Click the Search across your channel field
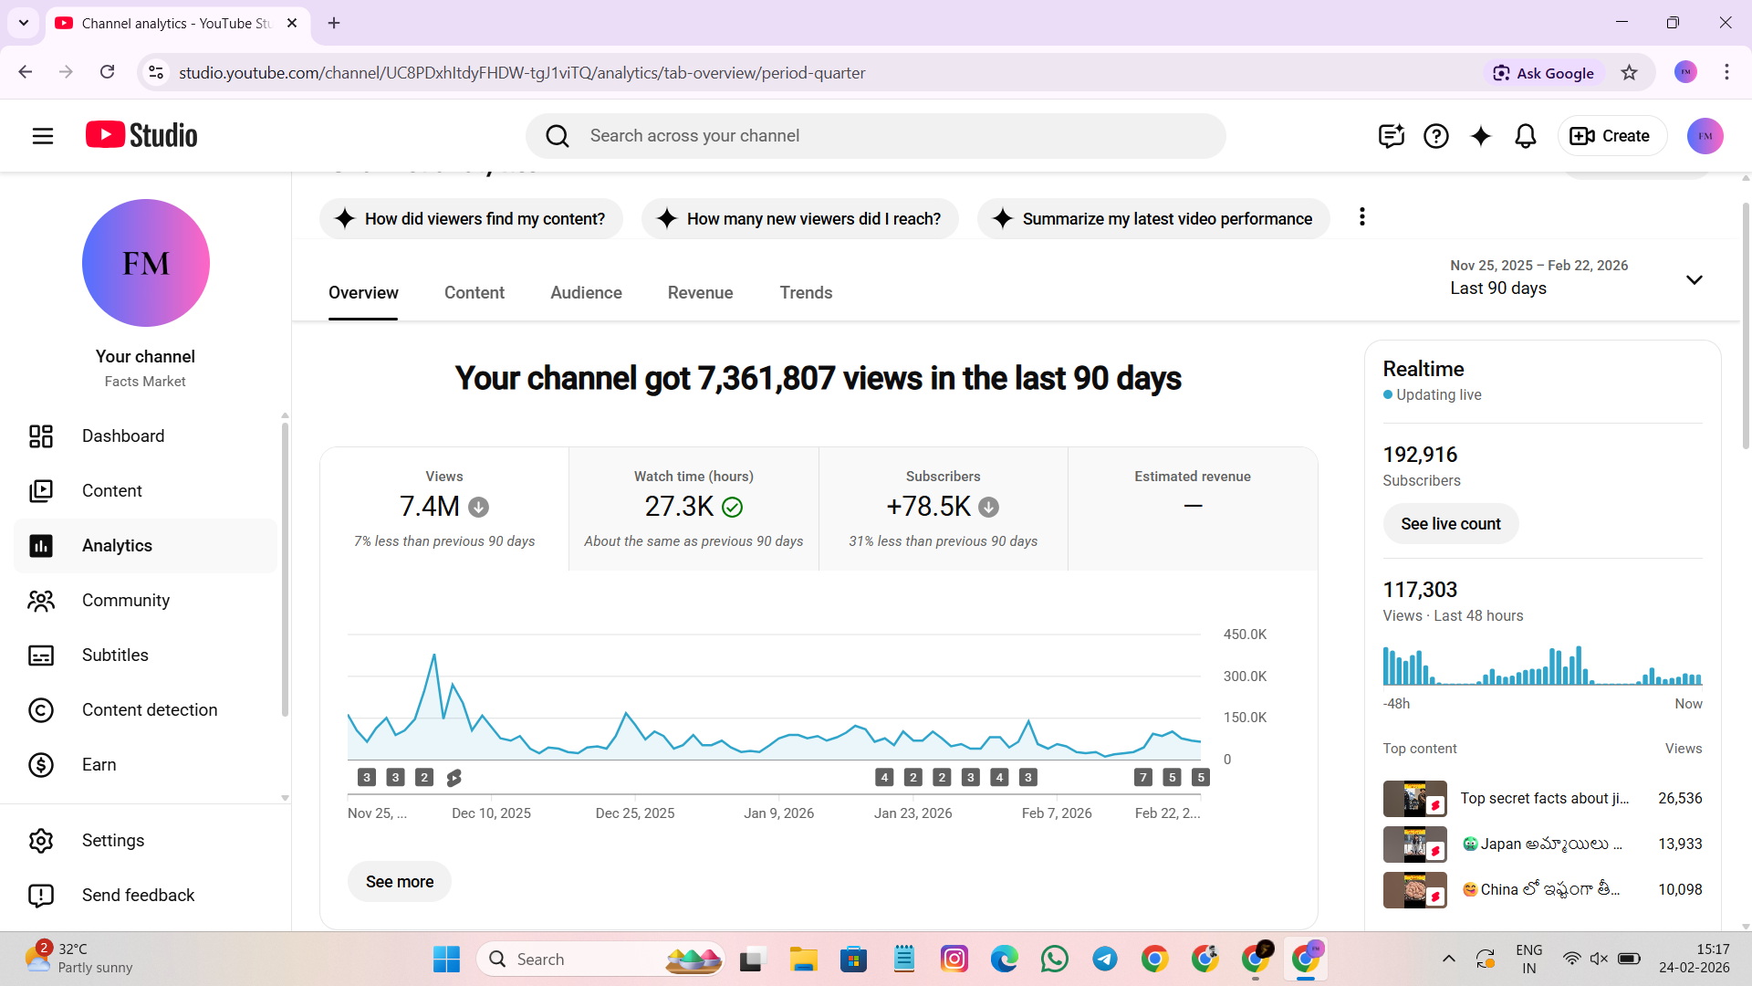1752x986 pixels. pyautogui.click(x=876, y=136)
